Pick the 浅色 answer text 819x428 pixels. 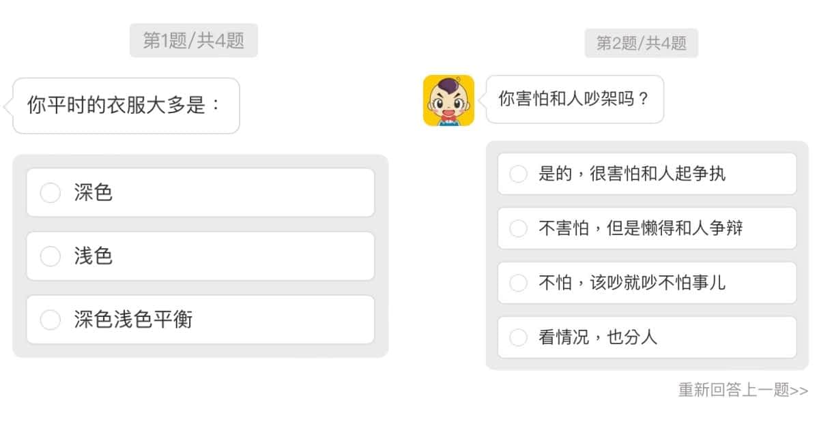pos(93,256)
